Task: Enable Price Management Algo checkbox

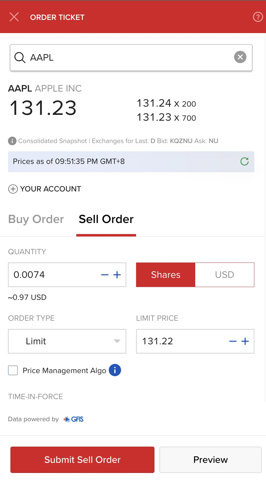Action: tap(13, 370)
